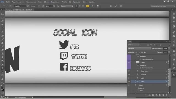Open the Файл menu
The width and height of the screenshot is (176, 99).
(x=8, y=2)
